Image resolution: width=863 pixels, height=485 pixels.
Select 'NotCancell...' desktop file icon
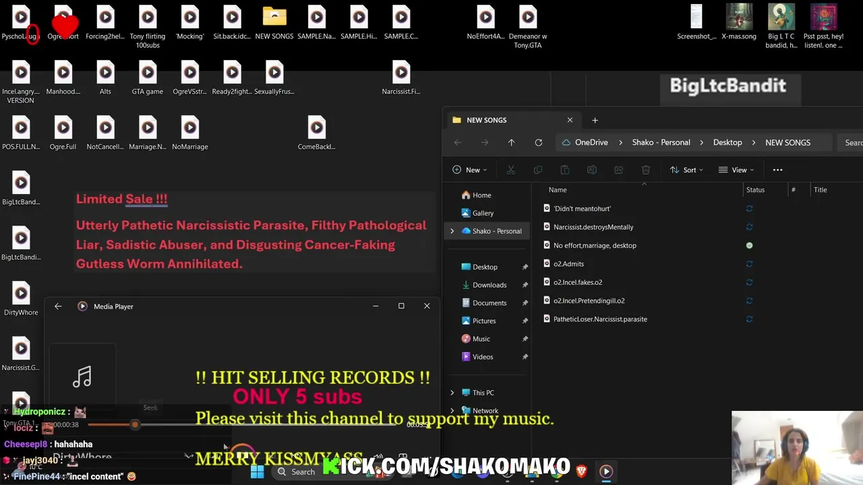[x=105, y=134]
